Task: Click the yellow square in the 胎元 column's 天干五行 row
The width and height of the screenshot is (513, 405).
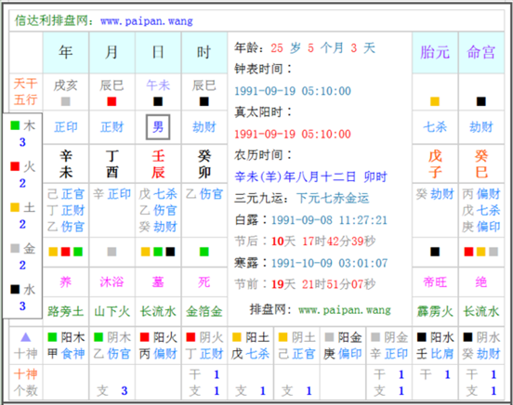Action: pyautogui.click(x=435, y=101)
